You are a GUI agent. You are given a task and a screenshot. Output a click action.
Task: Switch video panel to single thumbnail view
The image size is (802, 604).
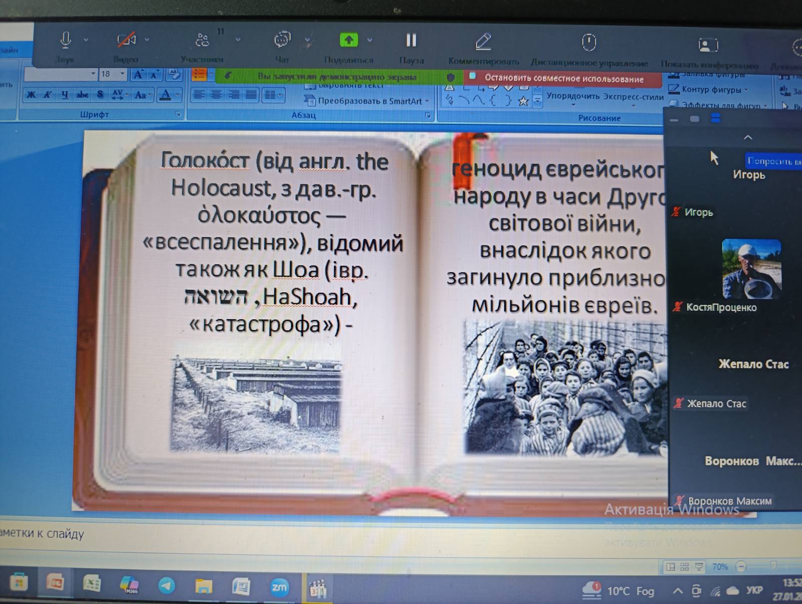[695, 119]
